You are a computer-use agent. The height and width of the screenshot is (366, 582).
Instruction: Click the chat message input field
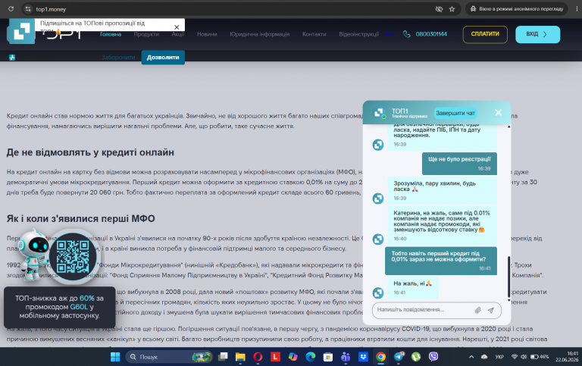click(423, 310)
